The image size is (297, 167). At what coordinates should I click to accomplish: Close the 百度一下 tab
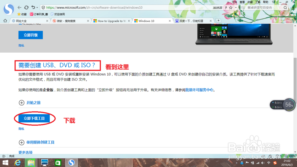tap(211, 21)
